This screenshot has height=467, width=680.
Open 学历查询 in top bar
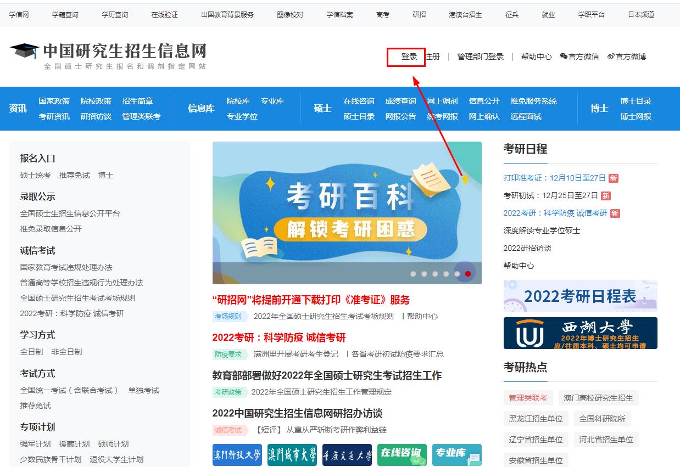pos(115,15)
